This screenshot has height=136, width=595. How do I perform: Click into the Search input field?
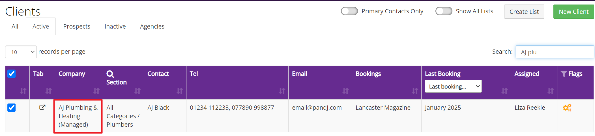point(555,52)
